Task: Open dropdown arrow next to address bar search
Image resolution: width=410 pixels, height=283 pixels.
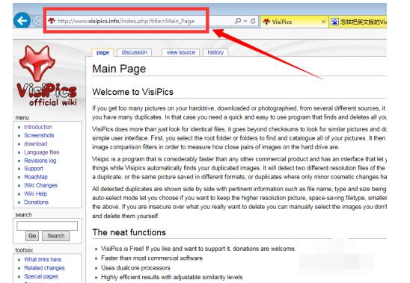Action: (x=245, y=21)
